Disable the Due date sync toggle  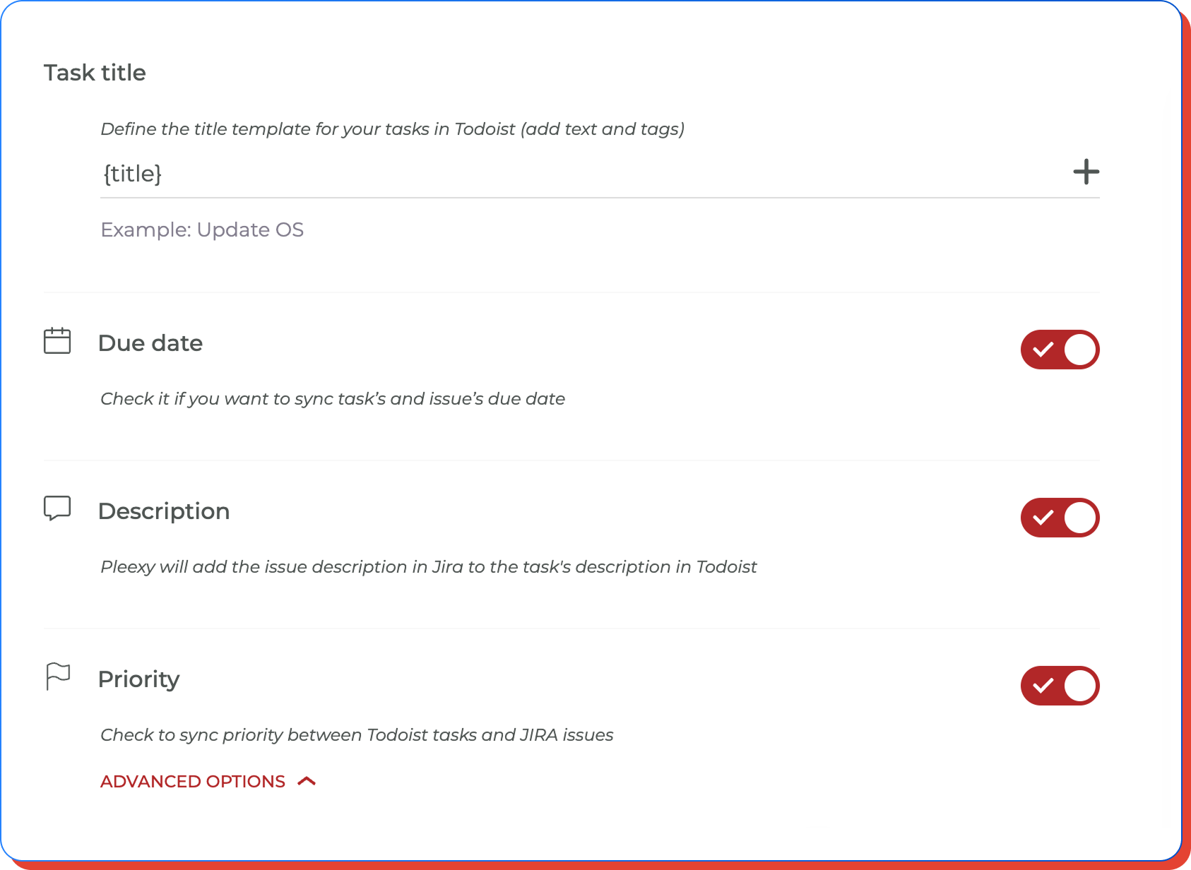[x=1060, y=350]
